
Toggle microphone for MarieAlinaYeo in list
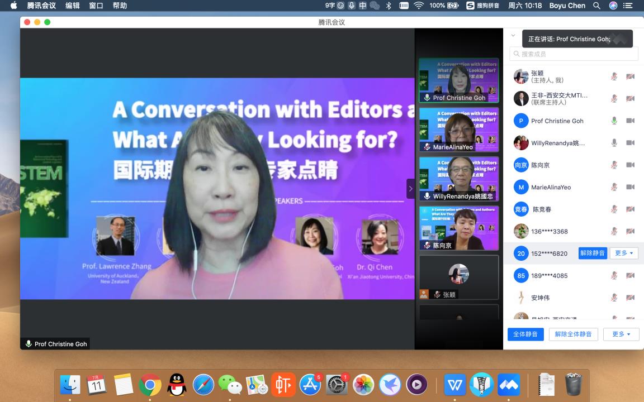click(614, 187)
